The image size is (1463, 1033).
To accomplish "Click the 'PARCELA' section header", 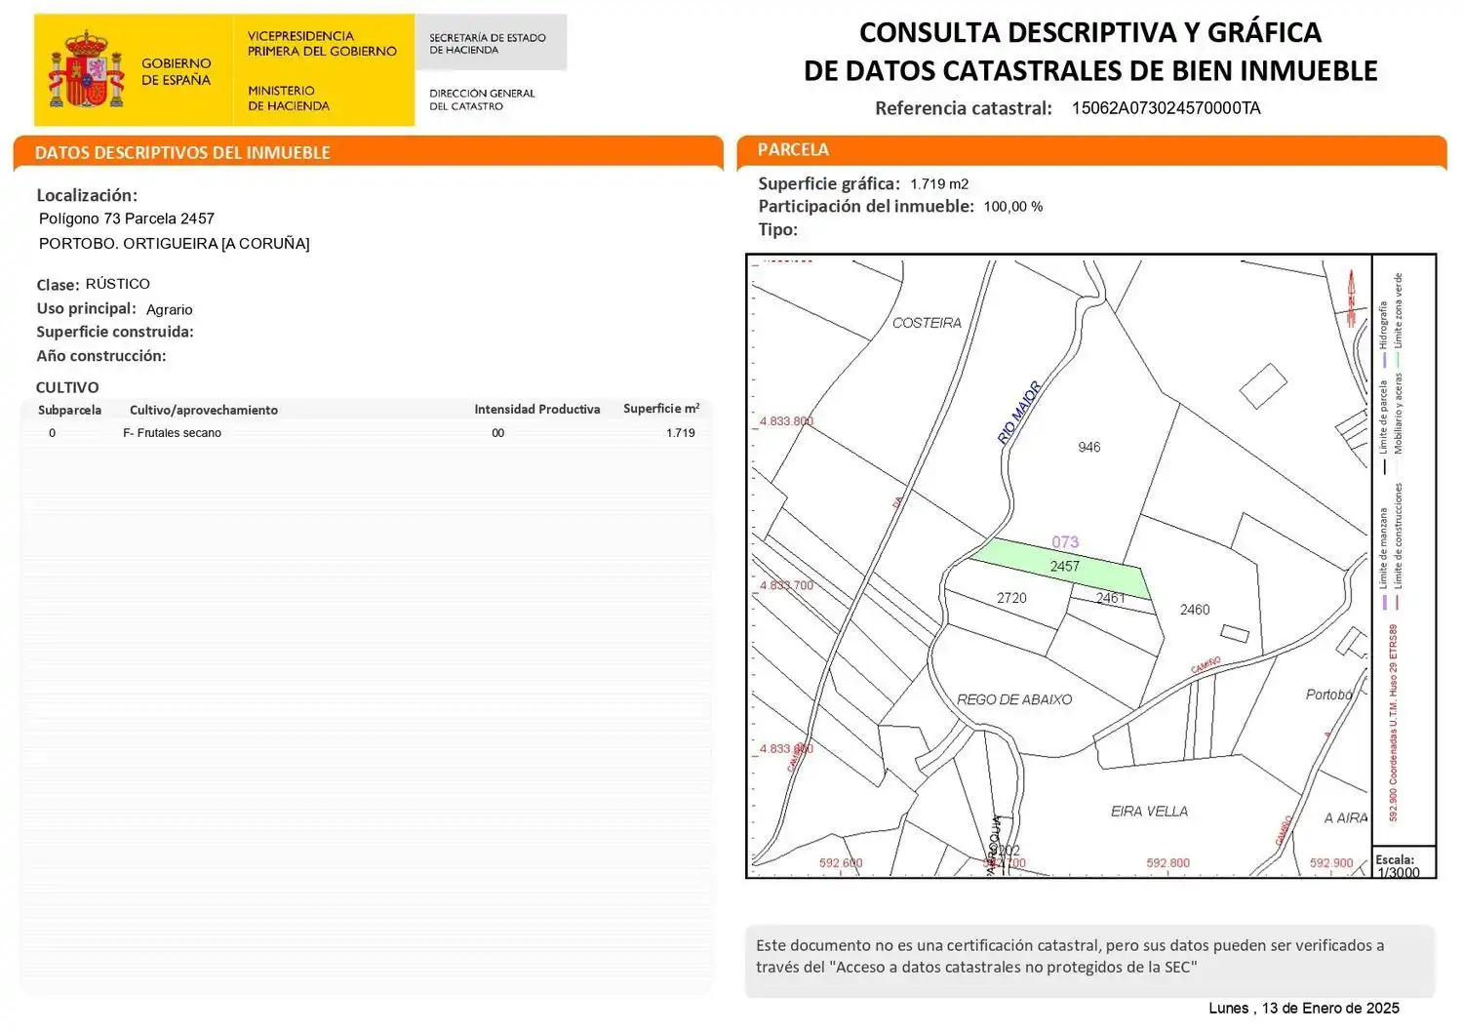I will point(793,149).
